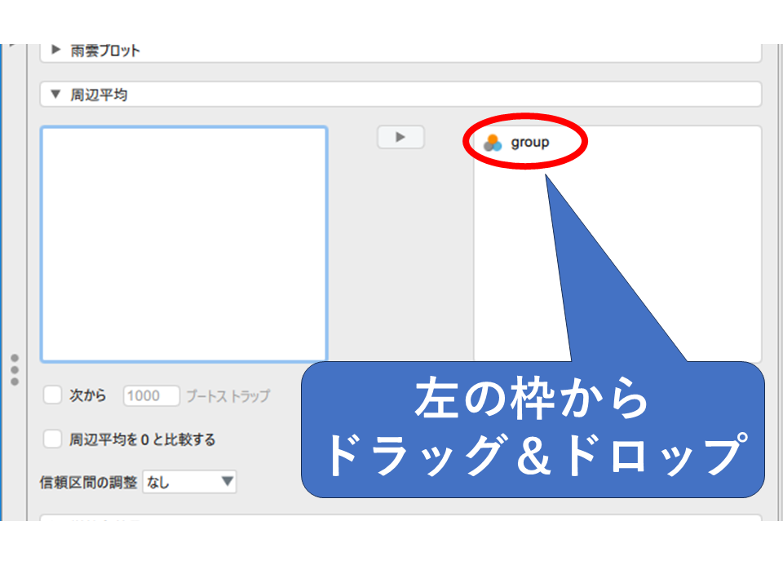Screen dimensions: 783x587
Task: Collapse the 周辺平均 section triangle
Action: pos(55,95)
